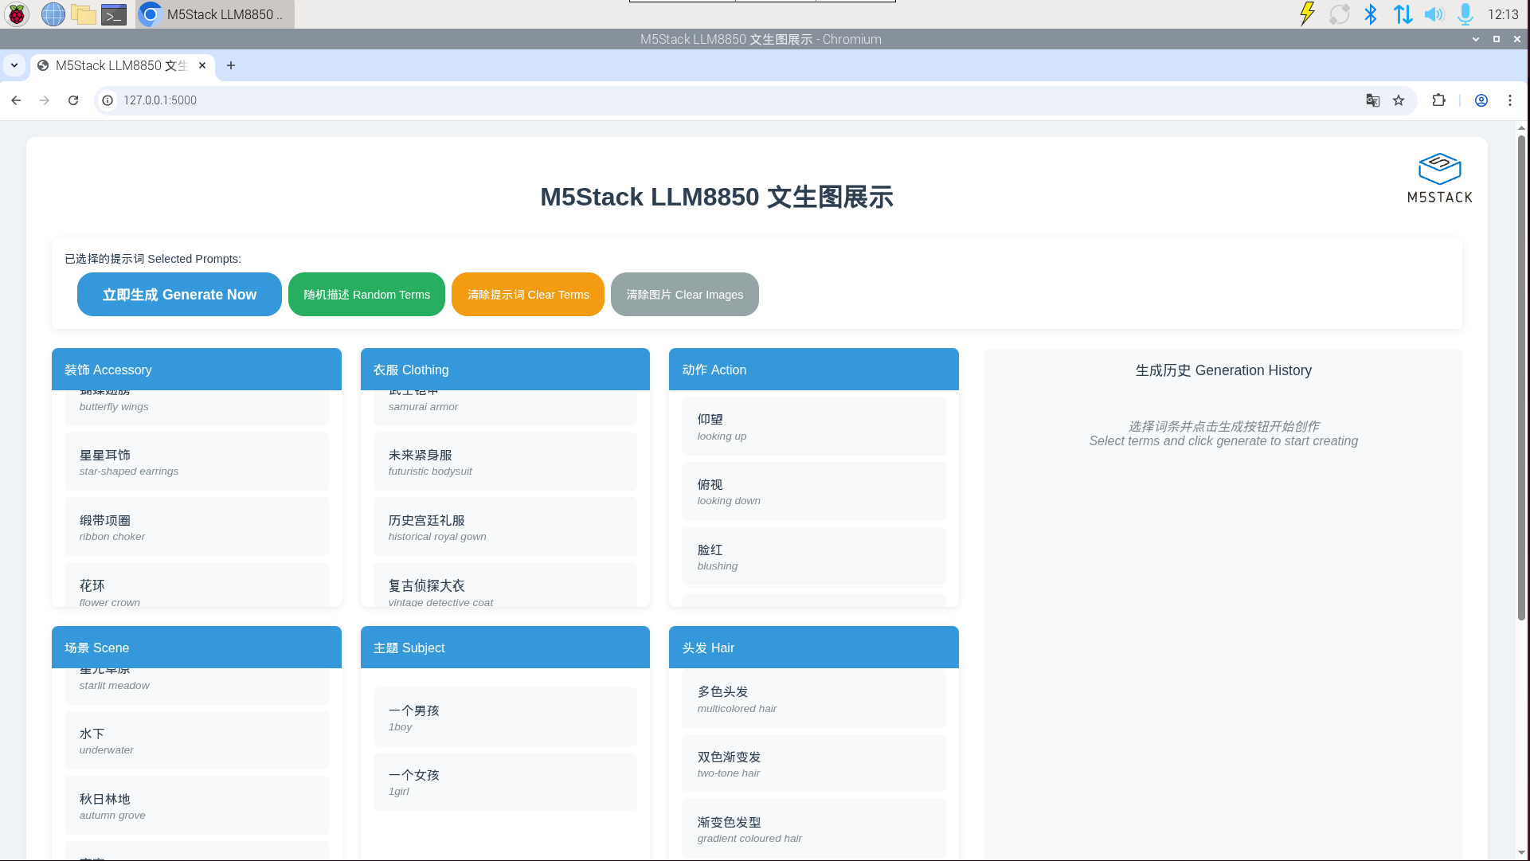
Task: Open the File Manager folder icon
Action: click(x=84, y=14)
